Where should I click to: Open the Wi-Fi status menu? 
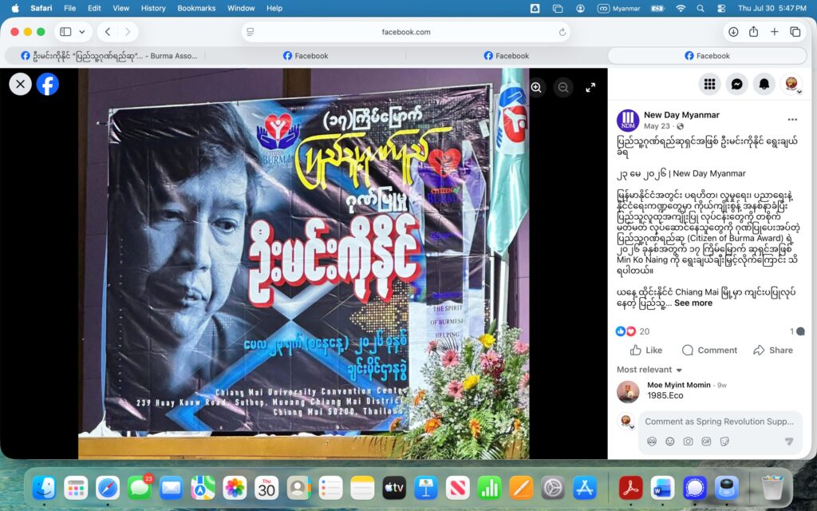coord(681,8)
